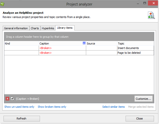Screen dimensions: 159x124
Task: Click the group-by column drop area
Action: pyautogui.click(x=79, y=37)
